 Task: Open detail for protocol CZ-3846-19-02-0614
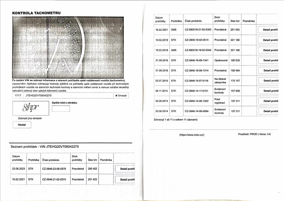click(x=268, y=40)
